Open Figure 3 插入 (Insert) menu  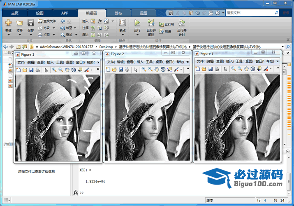coord(230,61)
